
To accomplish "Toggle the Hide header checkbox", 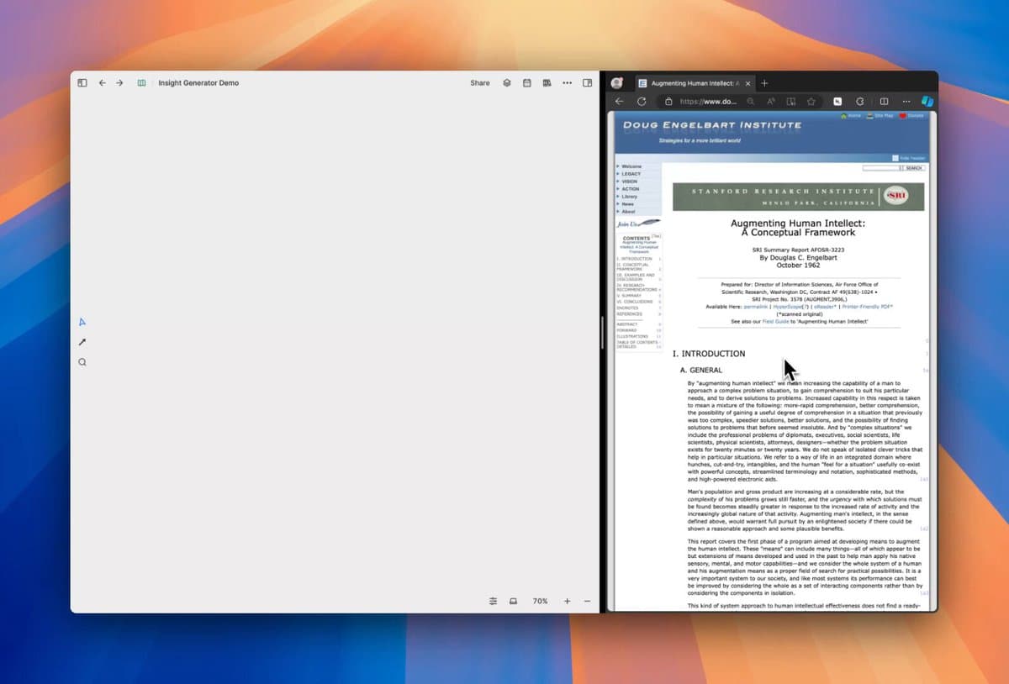I will point(895,158).
